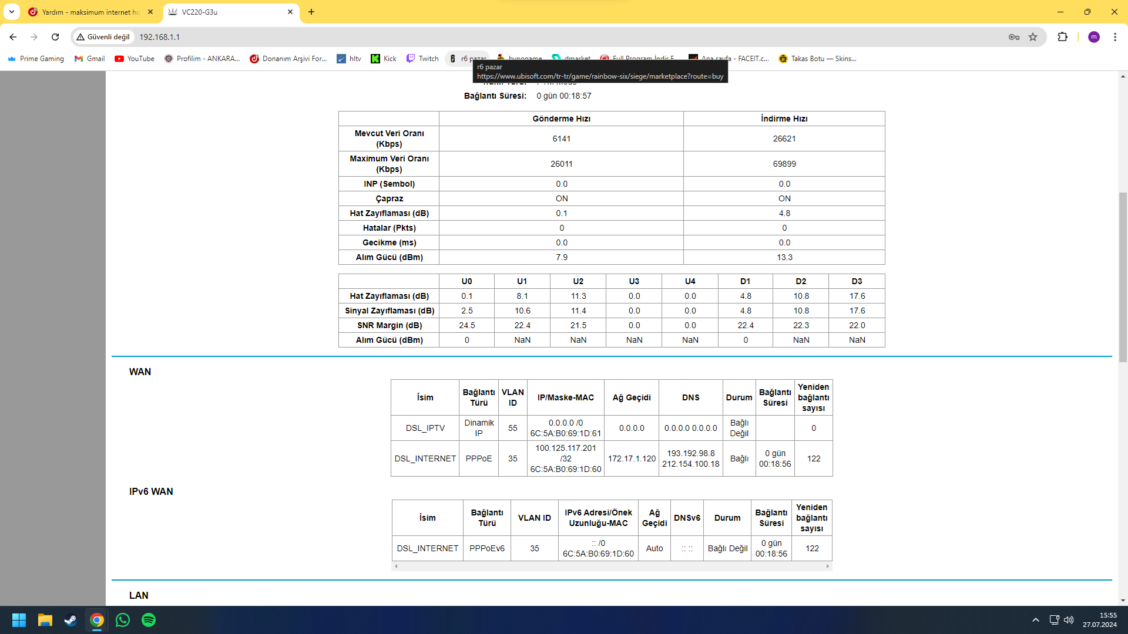Open the YouTube bookmark
The image size is (1128, 634).
click(x=135, y=59)
